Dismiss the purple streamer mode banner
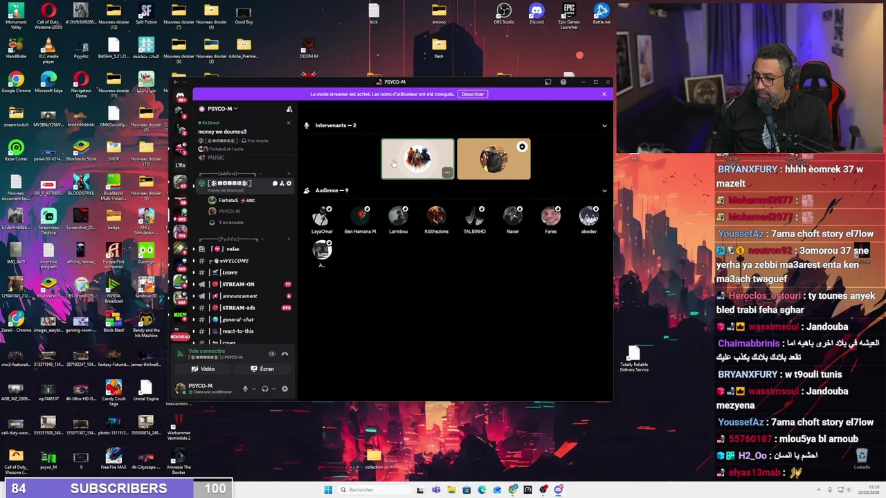The height and width of the screenshot is (498, 886). point(604,94)
